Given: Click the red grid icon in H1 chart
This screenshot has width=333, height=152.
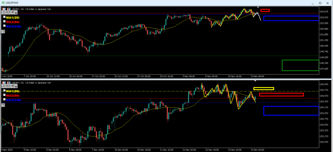Looking at the screenshot, I should [4, 83].
